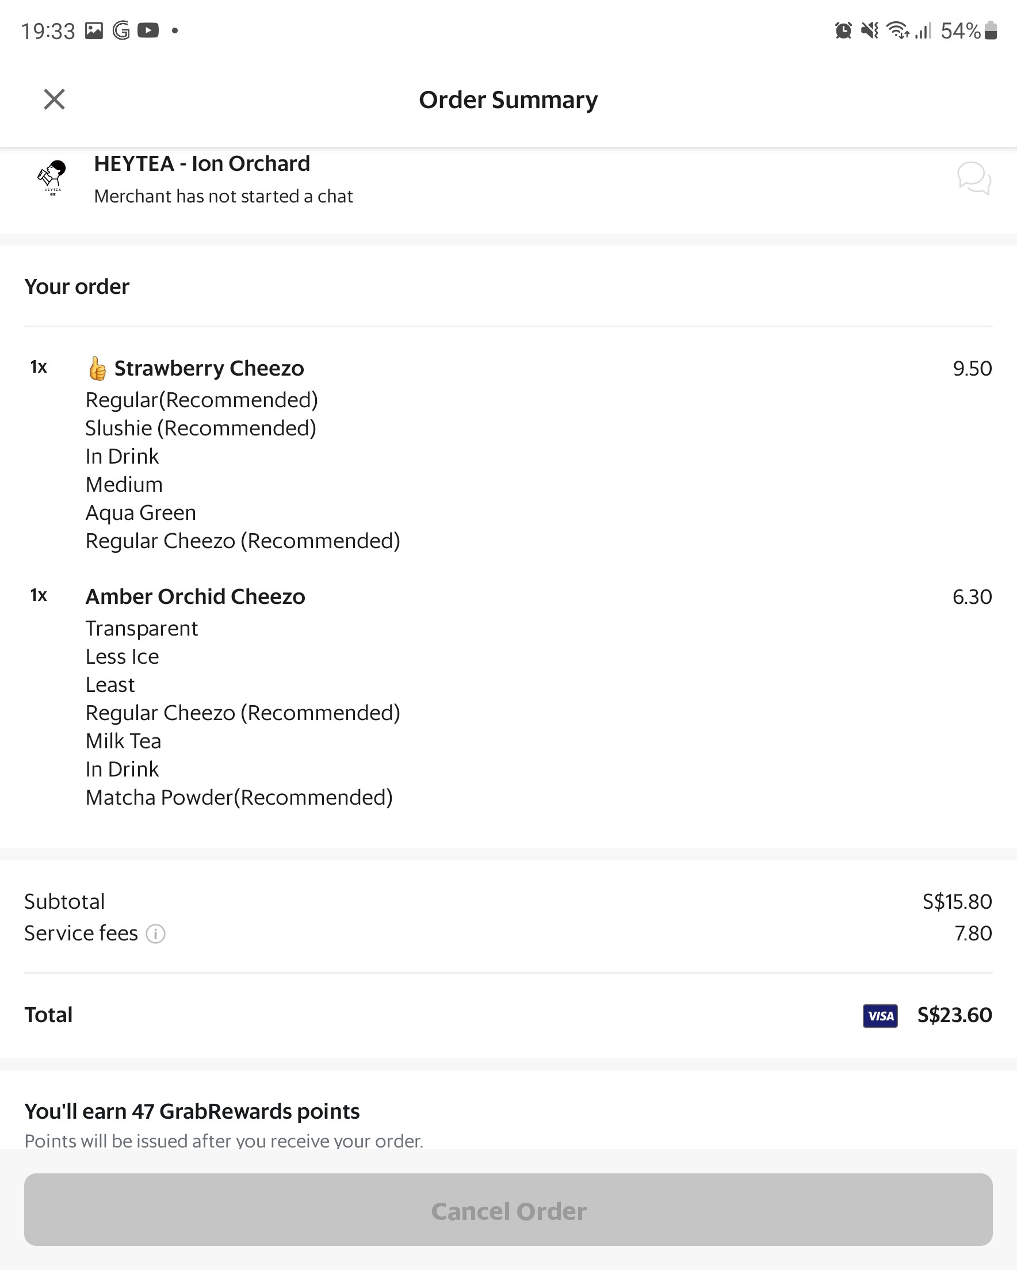The image size is (1017, 1270).
Task: Open the HEYTEA - Ion Orchard merchant page
Action: pos(202,164)
